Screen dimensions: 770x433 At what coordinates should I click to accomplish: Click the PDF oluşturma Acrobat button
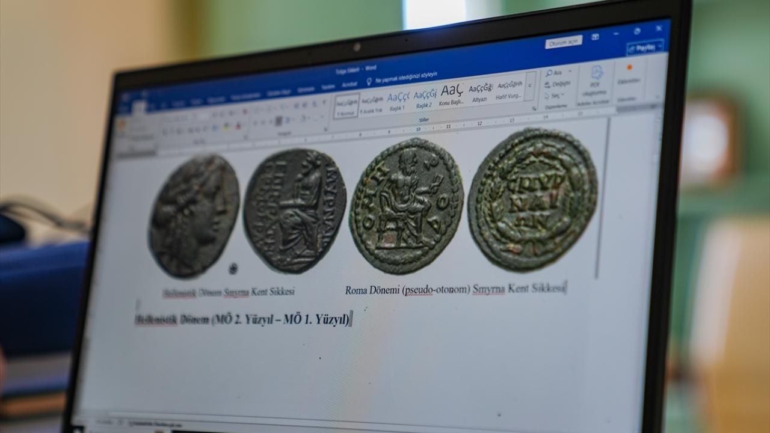coord(596,82)
